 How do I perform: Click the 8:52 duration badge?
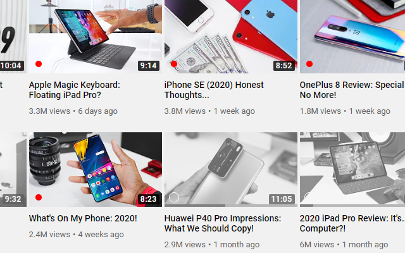click(x=284, y=66)
